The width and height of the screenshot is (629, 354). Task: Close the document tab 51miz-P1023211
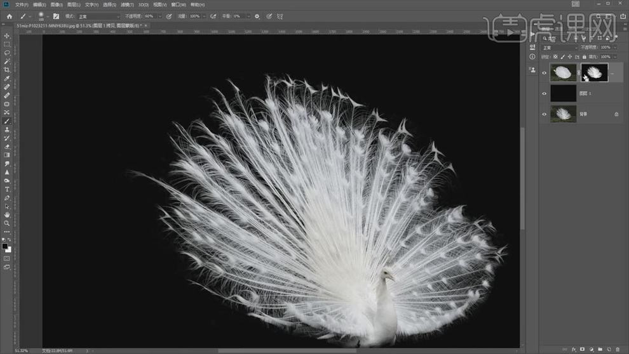point(146,25)
